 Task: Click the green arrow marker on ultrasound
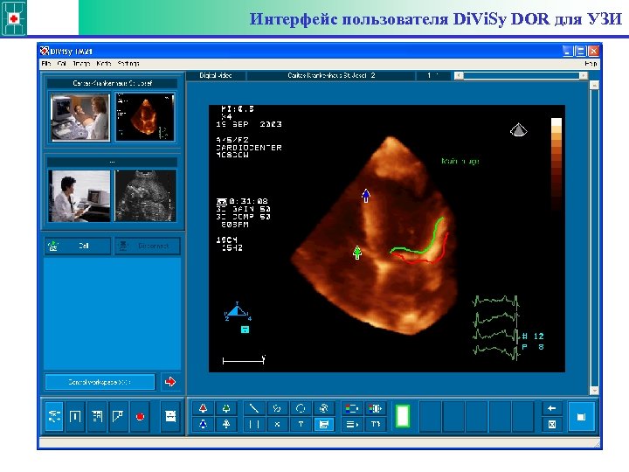(357, 253)
